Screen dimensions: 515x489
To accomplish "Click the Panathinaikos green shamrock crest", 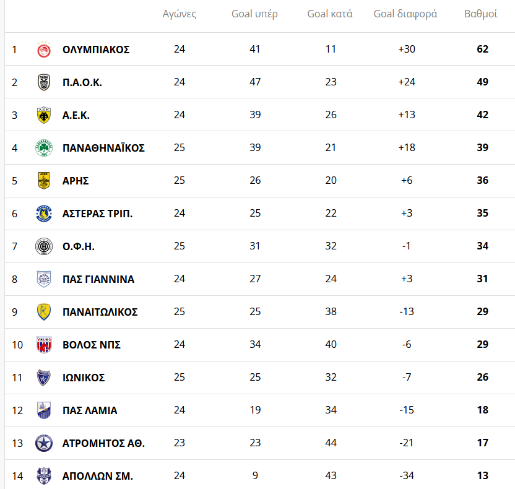I will (44, 148).
